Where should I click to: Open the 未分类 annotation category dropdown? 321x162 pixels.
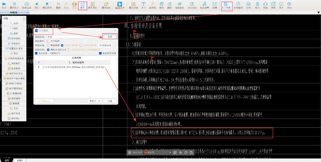click(x=158, y=152)
